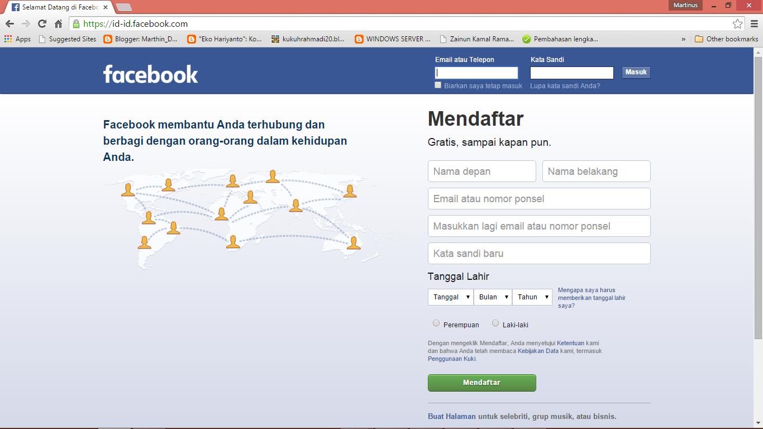Open kukuhrahmadi20.bl... bookmark
The width and height of the screenshot is (763, 429).
[x=308, y=39]
